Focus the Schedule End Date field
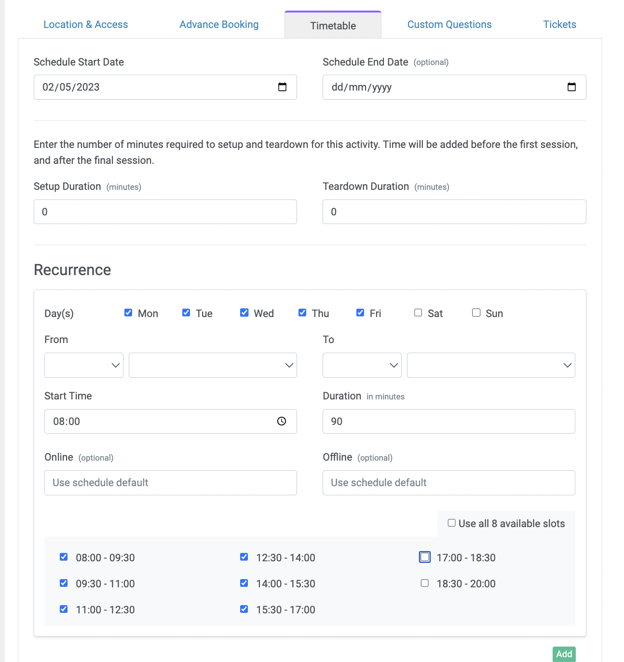This screenshot has height=662, width=624. pyautogui.click(x=454, y=87)
